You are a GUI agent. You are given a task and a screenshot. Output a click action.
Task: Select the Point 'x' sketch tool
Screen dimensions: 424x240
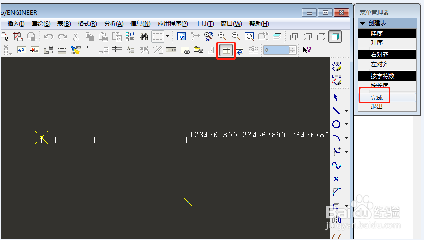pos(336,179)
